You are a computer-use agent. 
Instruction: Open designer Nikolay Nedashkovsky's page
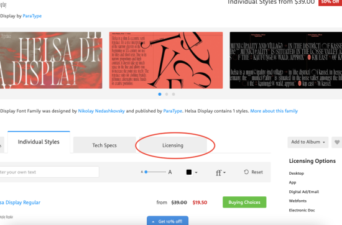click(x=101, y=111)
